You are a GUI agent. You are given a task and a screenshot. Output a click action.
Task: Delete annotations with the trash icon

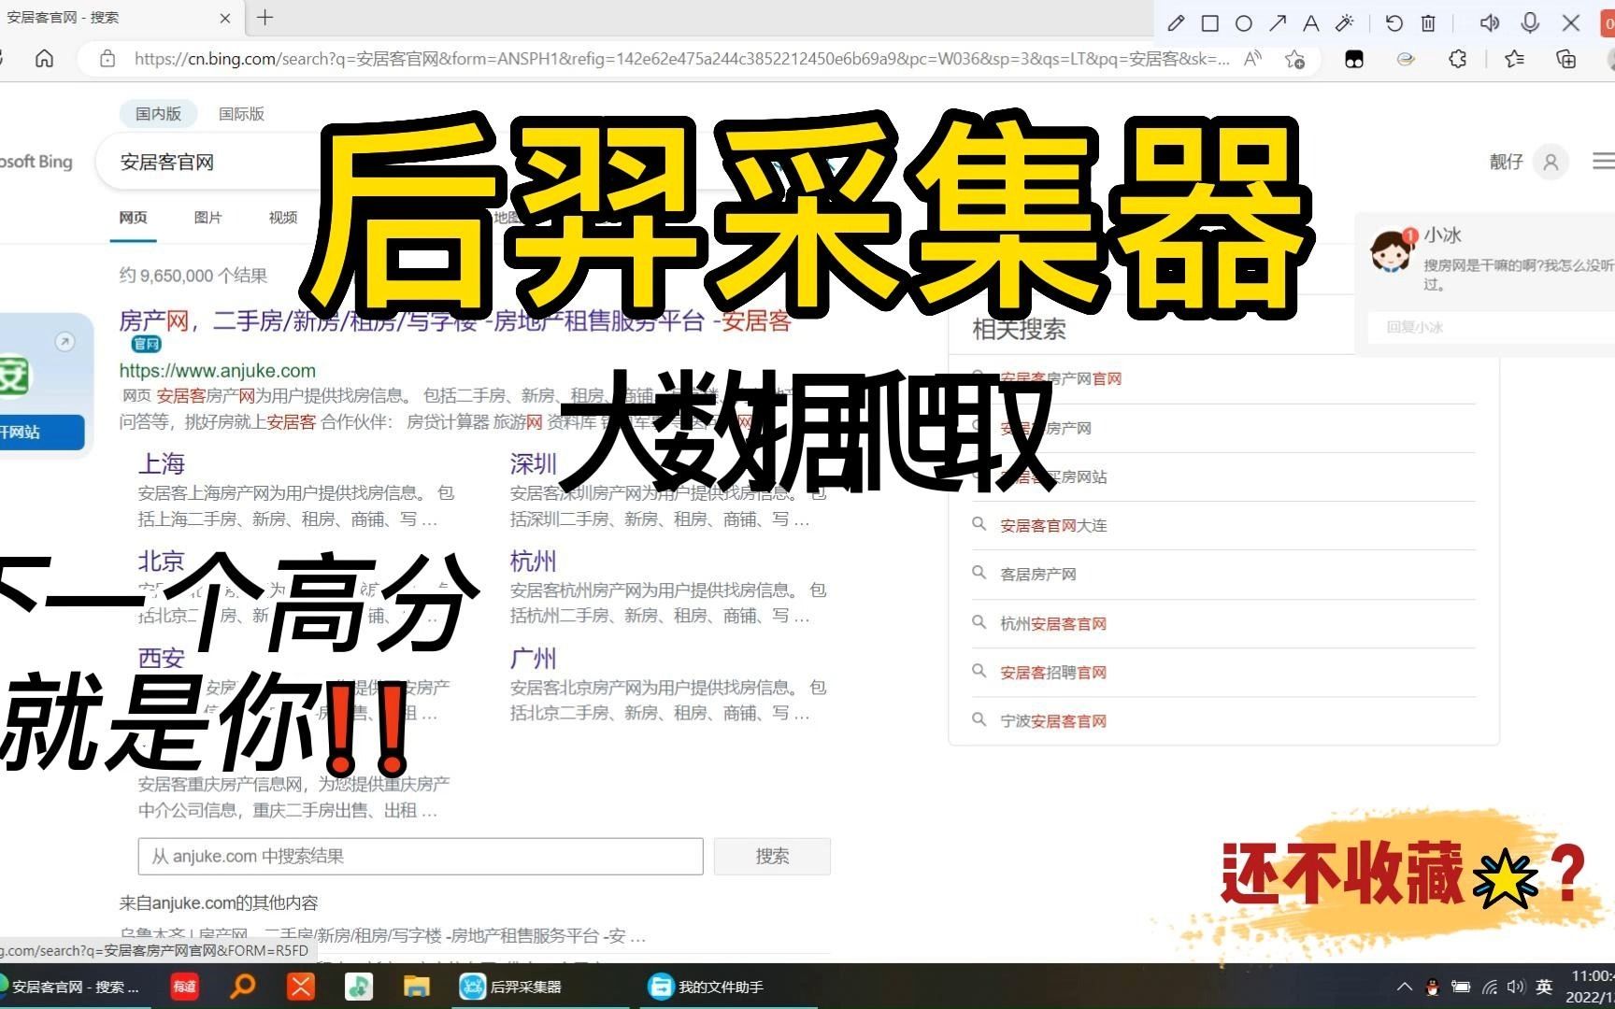(1428, 23)
